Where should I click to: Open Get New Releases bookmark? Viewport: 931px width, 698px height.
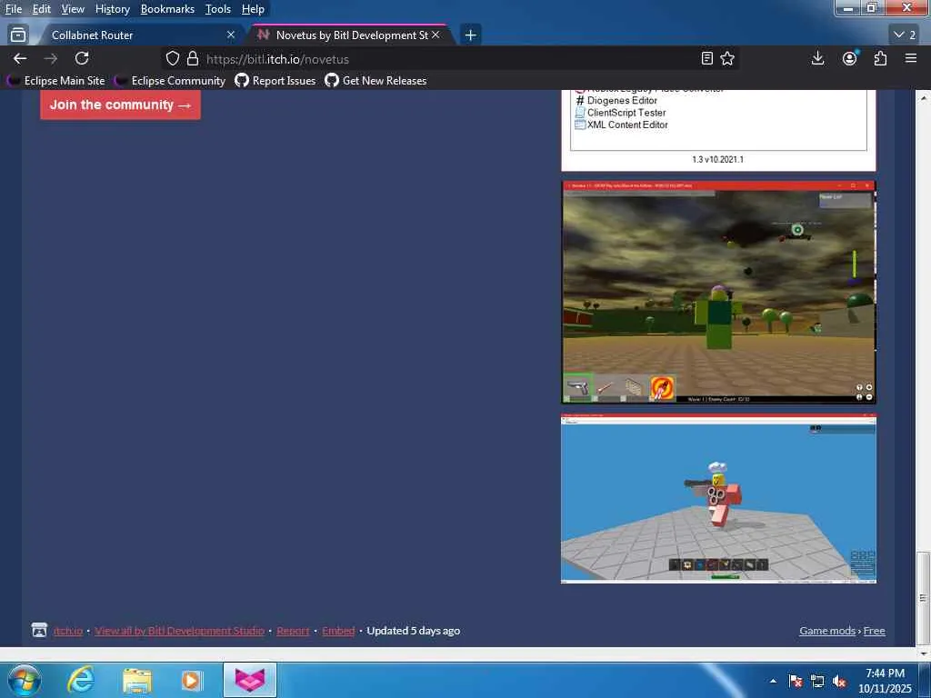(x=375, y=81)
